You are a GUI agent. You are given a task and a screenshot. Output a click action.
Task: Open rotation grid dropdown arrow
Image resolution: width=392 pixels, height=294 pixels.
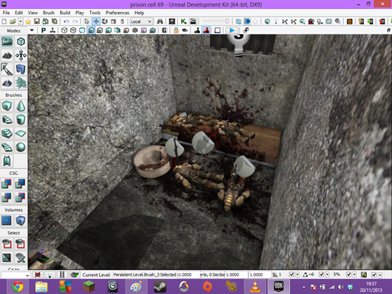(328, 274)
